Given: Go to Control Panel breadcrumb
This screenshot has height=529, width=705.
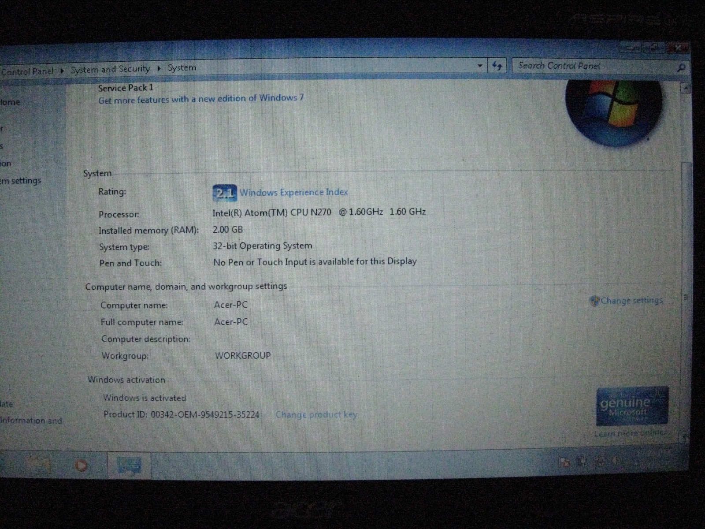Looking at the screenshot, I should click(27, 71).
